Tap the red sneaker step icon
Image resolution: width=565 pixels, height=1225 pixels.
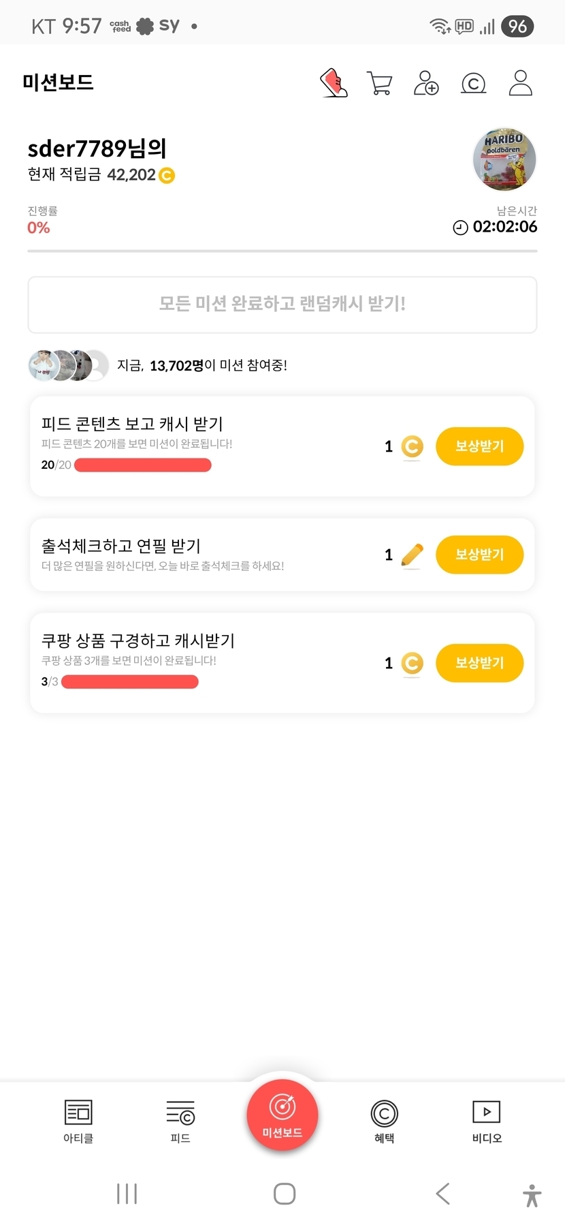[x=334, y=83]
